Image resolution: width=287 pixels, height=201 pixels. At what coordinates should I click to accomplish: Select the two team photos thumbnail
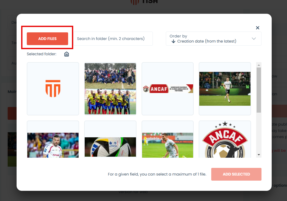coord(110,89)
